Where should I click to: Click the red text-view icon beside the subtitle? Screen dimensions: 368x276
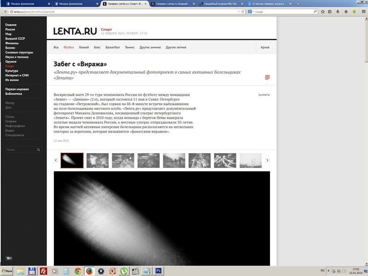pos(267,77)
